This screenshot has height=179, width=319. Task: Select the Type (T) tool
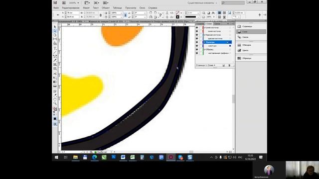(x=55, y=48)
